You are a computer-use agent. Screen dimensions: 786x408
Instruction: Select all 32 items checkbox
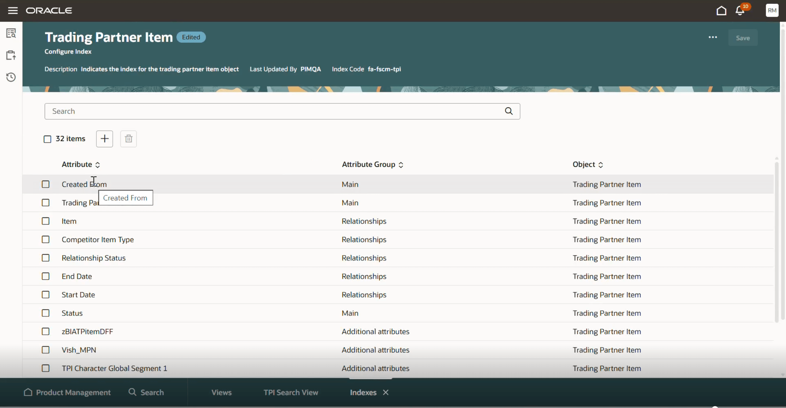[47, 139]
